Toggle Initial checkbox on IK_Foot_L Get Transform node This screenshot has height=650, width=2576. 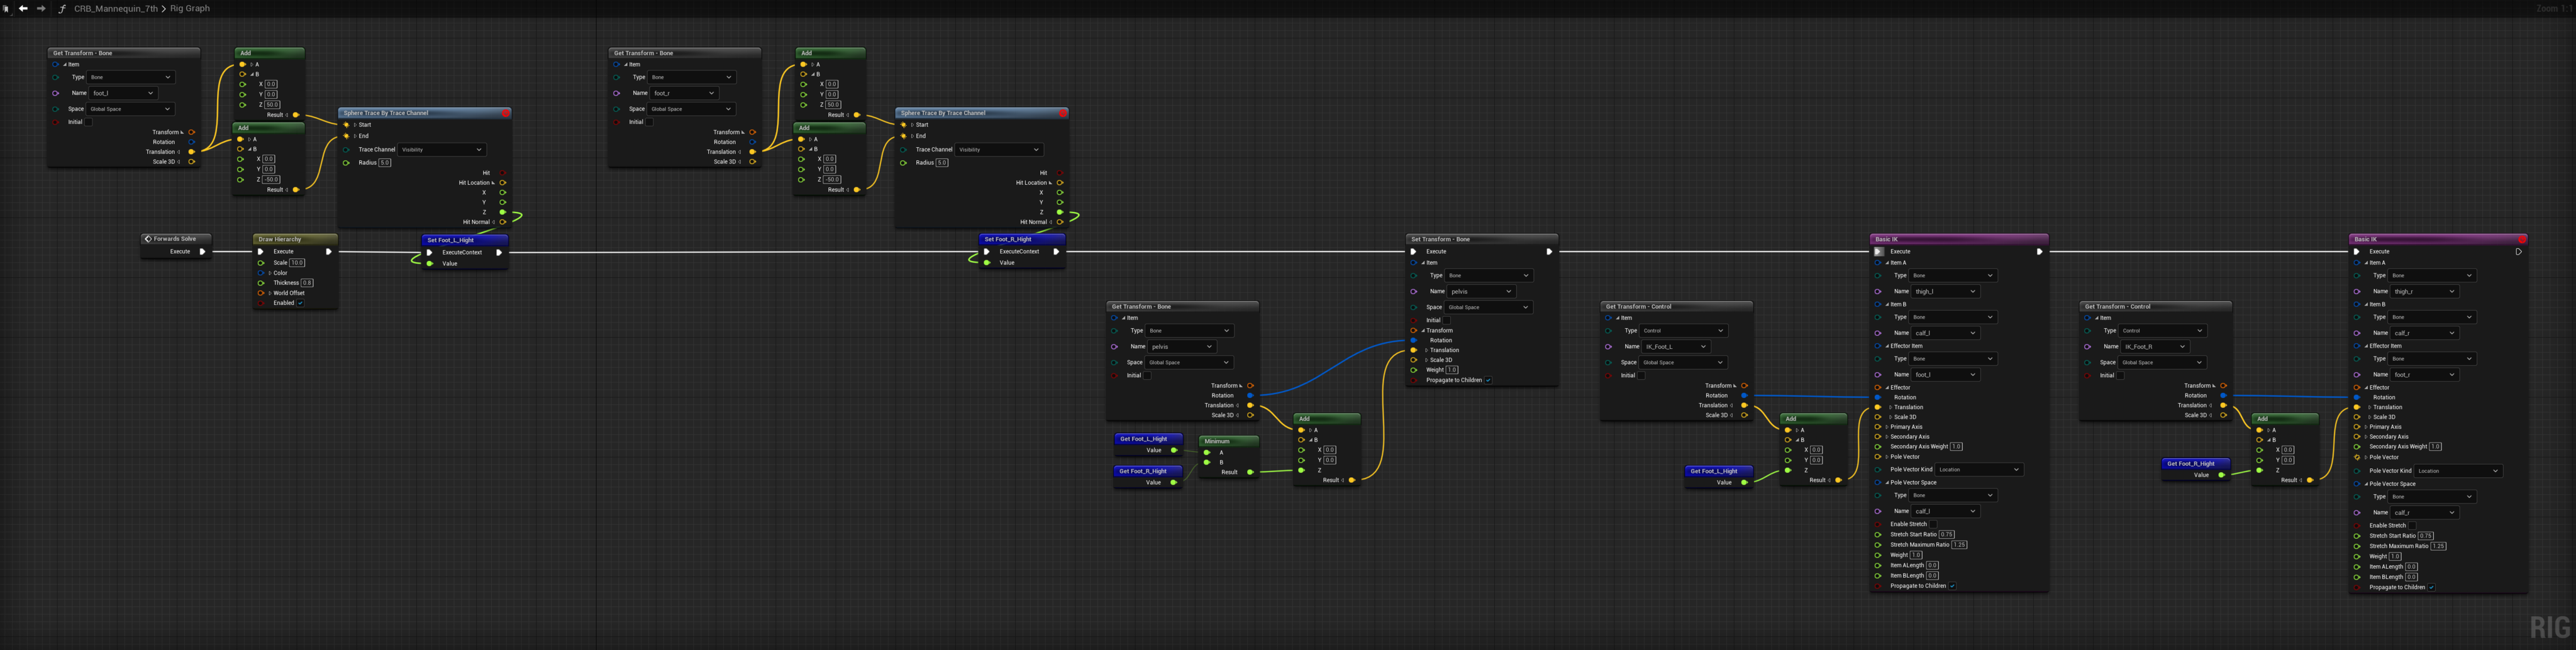point(1642,376)
